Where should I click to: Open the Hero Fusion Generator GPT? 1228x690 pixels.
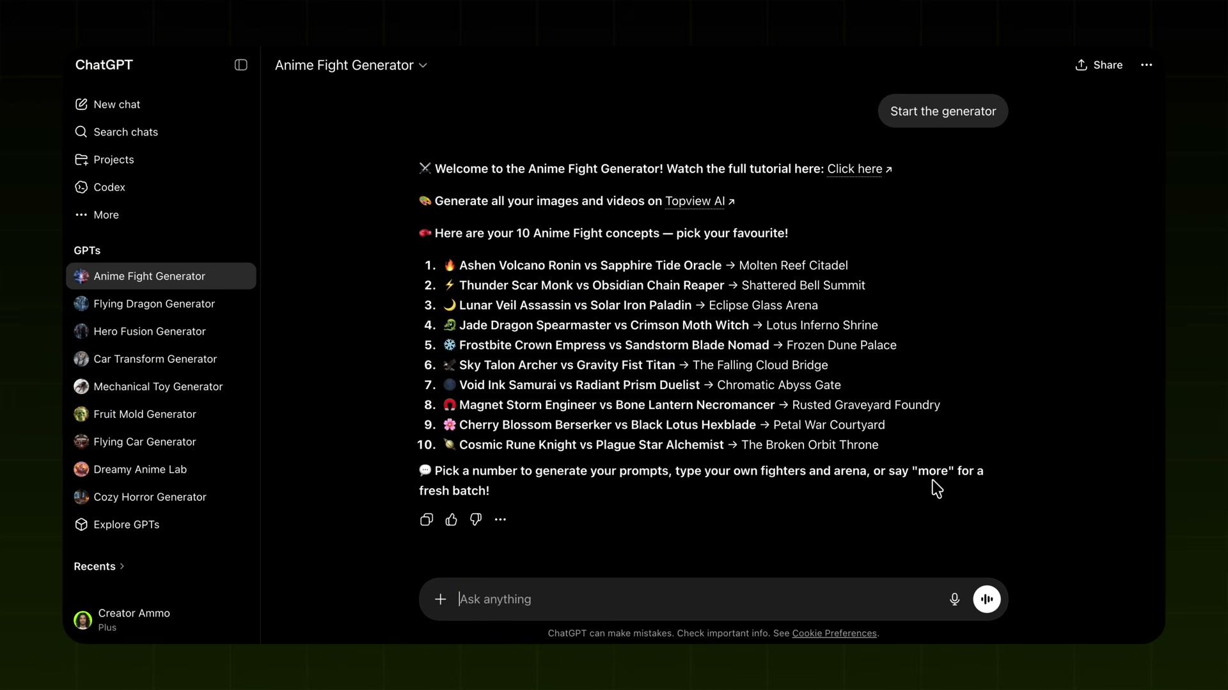[161, 331]
